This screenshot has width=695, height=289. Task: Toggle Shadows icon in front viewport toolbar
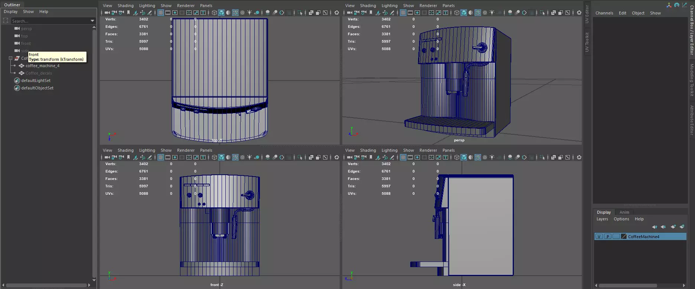[257, 157]
